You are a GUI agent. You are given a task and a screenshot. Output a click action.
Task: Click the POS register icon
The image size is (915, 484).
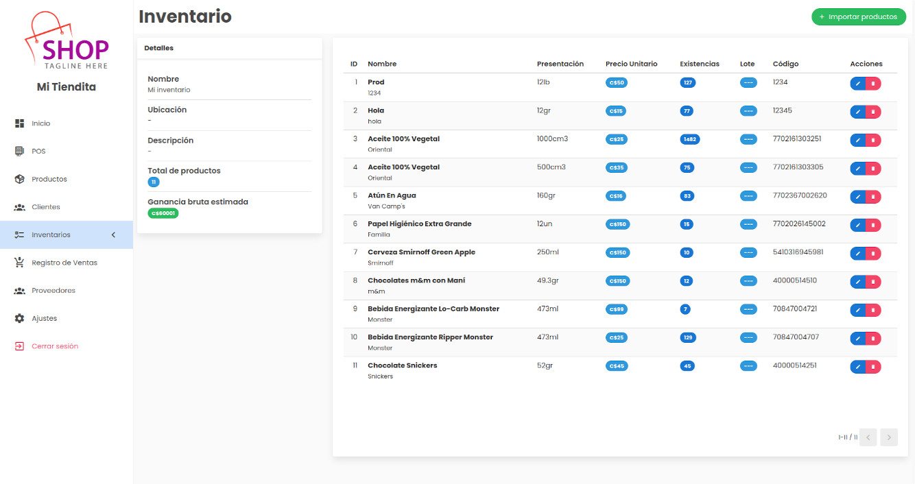click(19, 151)
